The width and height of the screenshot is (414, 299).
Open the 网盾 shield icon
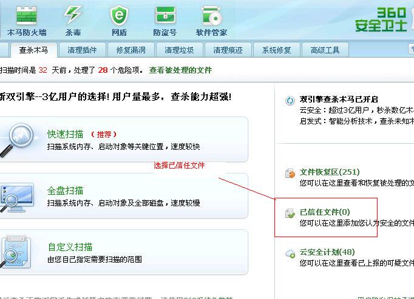coord(119,15)
